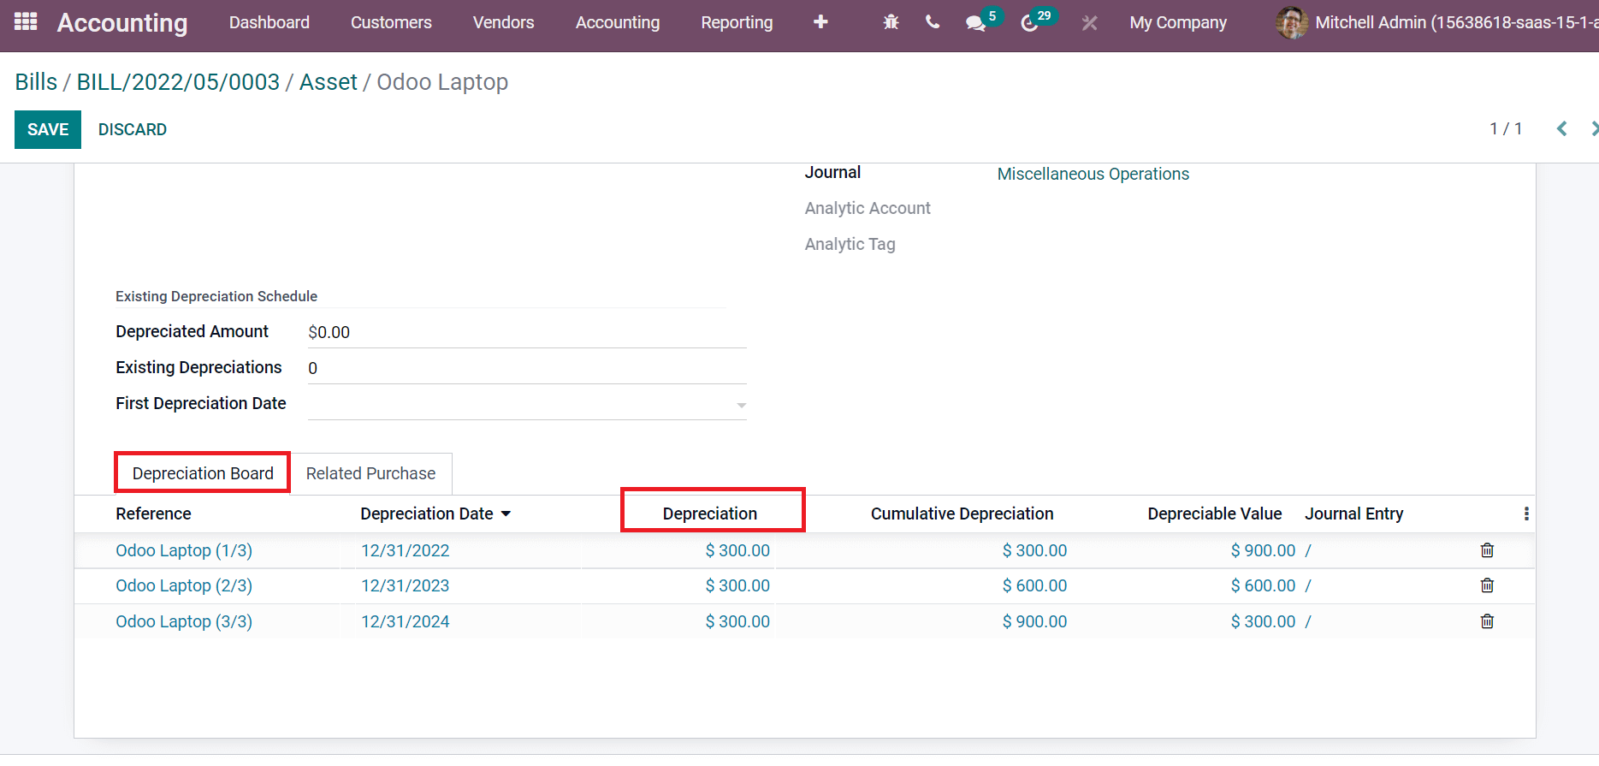1599x766 pixels.
Task: Click the phone call icon
Action: [933, 22]
